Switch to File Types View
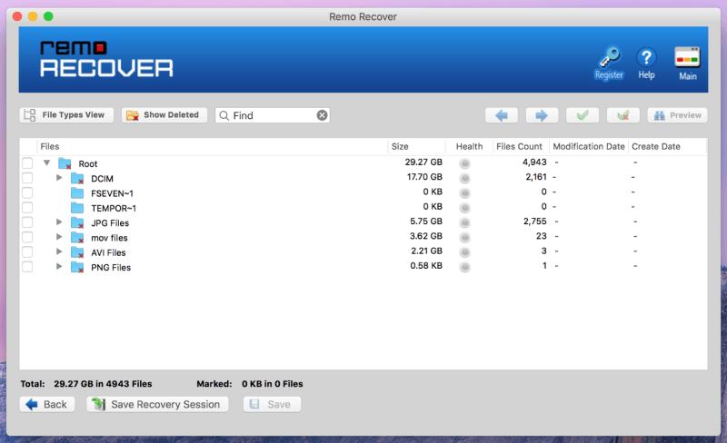727x443 pixels. coord(66,115)
